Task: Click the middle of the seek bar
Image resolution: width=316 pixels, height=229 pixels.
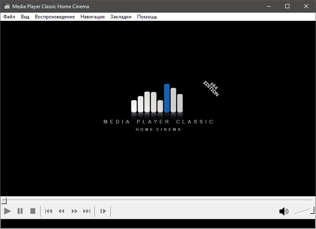Action: pos(158,200)
